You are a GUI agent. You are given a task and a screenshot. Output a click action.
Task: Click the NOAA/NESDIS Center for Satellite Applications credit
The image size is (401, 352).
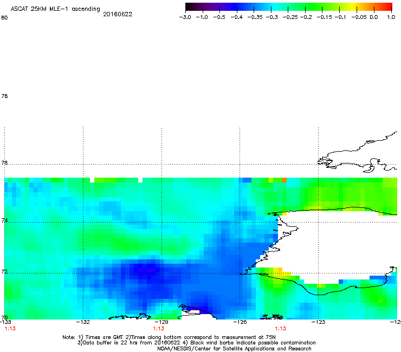point(234,349)
